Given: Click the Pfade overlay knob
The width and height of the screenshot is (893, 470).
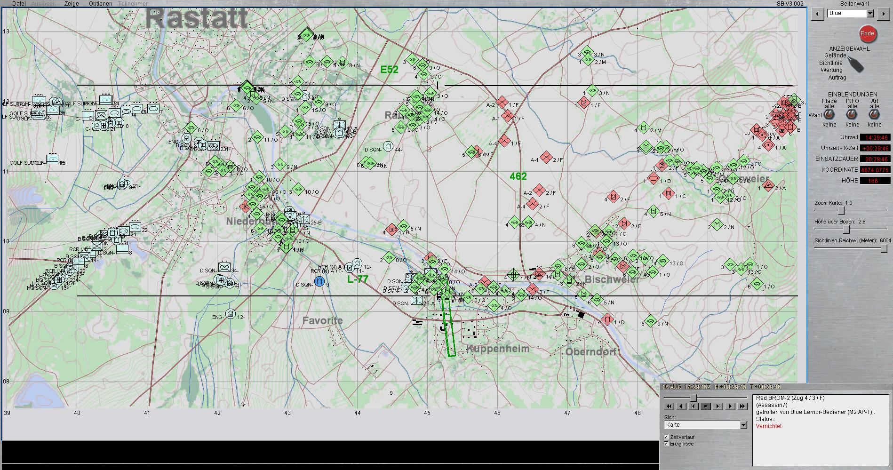Looking at the screenshot, I should pos(829,115).
